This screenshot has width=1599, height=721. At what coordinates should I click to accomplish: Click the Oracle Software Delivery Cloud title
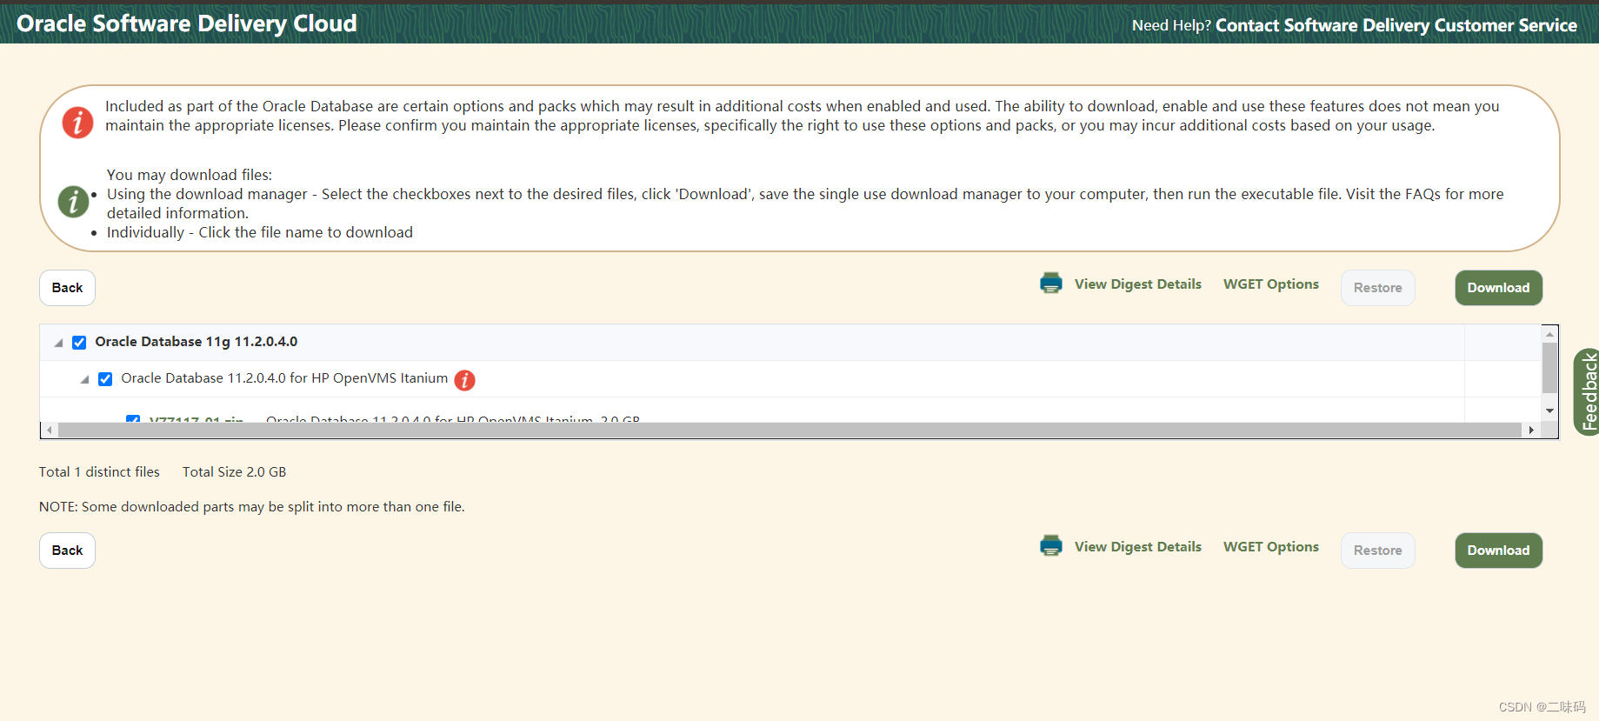point(187,23)
